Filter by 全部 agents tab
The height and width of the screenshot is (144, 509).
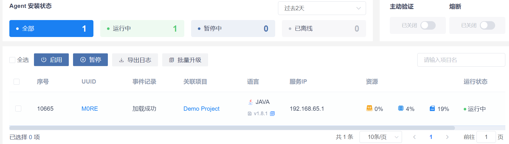51,29
